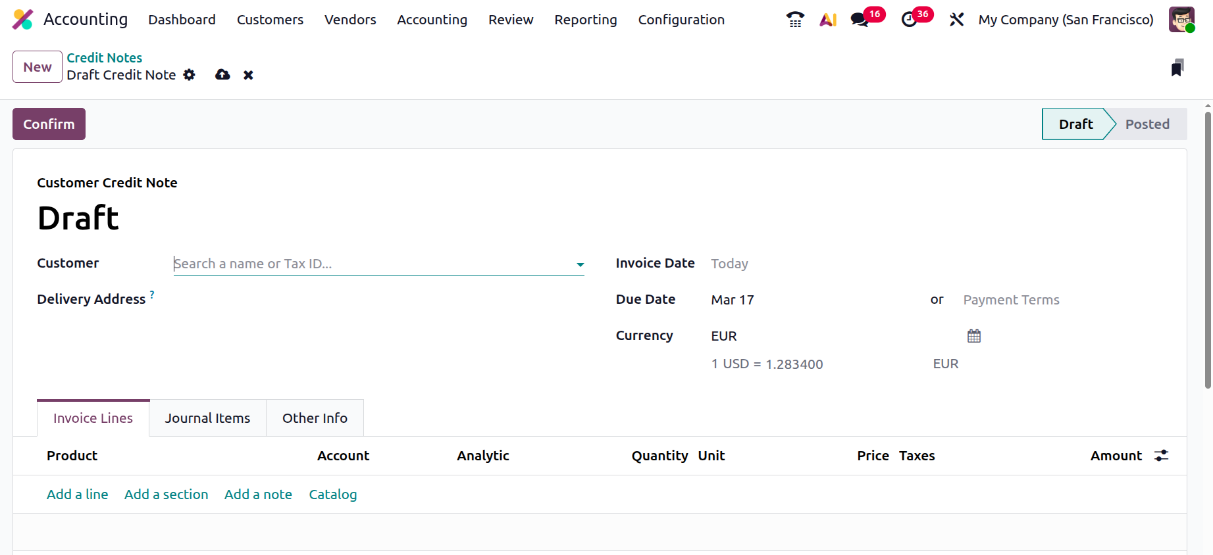Image resolution: width=1213 pixels, height=555 pixels.
Task: Expand the Customer dropdown arrow
Action: [x=580, y=264]
